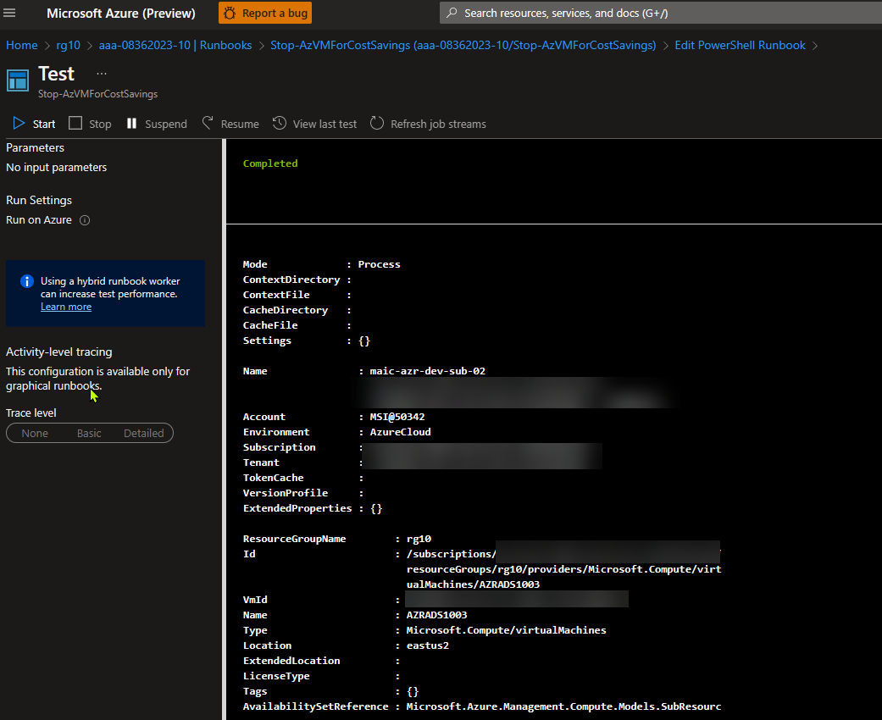Click the Start play icon
The height and width of the screenshot is (720, 882).
[19, 123]
